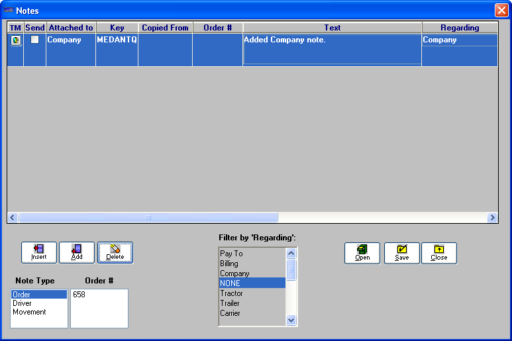Close the Notes window with the red X
512x341 pixels.
[501, 10]
